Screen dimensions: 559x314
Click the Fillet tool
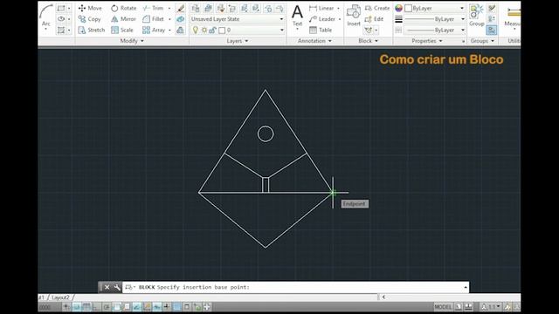click(153, 19)
